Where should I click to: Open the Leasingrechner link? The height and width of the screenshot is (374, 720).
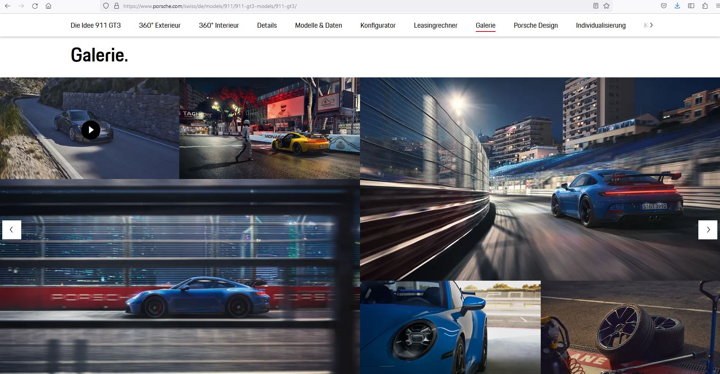pyautogui.click(x=436, y=25)
